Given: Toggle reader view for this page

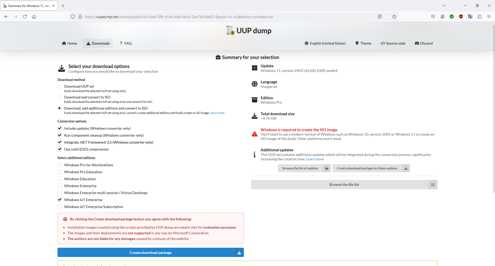Looking at the screenshot, I should (x=380, y=16).
